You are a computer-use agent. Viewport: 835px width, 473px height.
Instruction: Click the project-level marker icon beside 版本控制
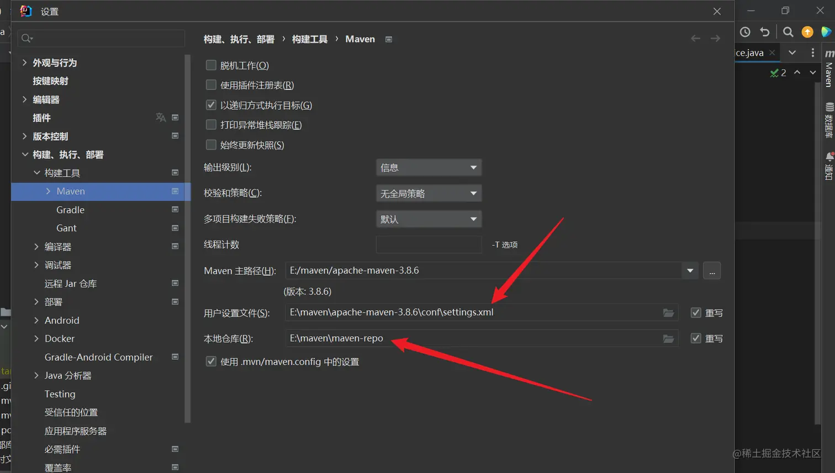[x=175, y=136]
